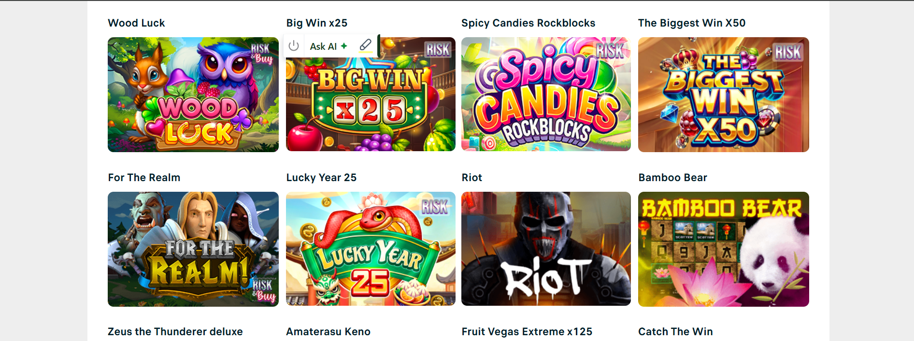Click the green sparkle icon next to Ask AI
This screenshot has width=914, height=341.
tap(344, 46)
